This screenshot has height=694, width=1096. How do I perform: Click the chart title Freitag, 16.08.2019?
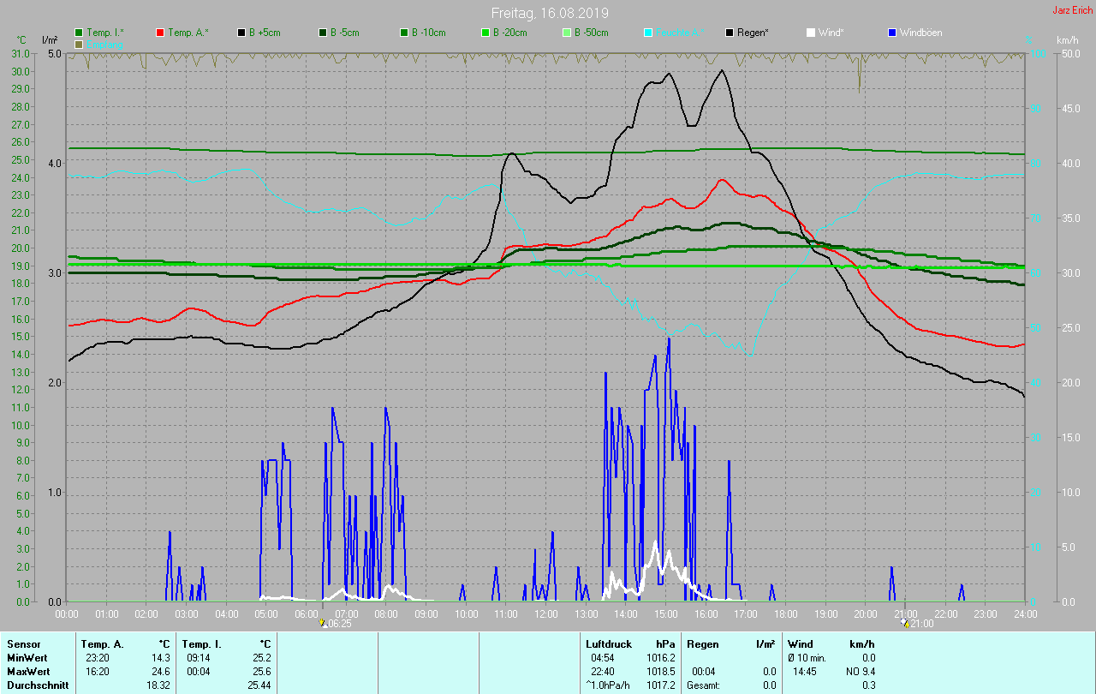pyautogui.click(x=550, y=13)
